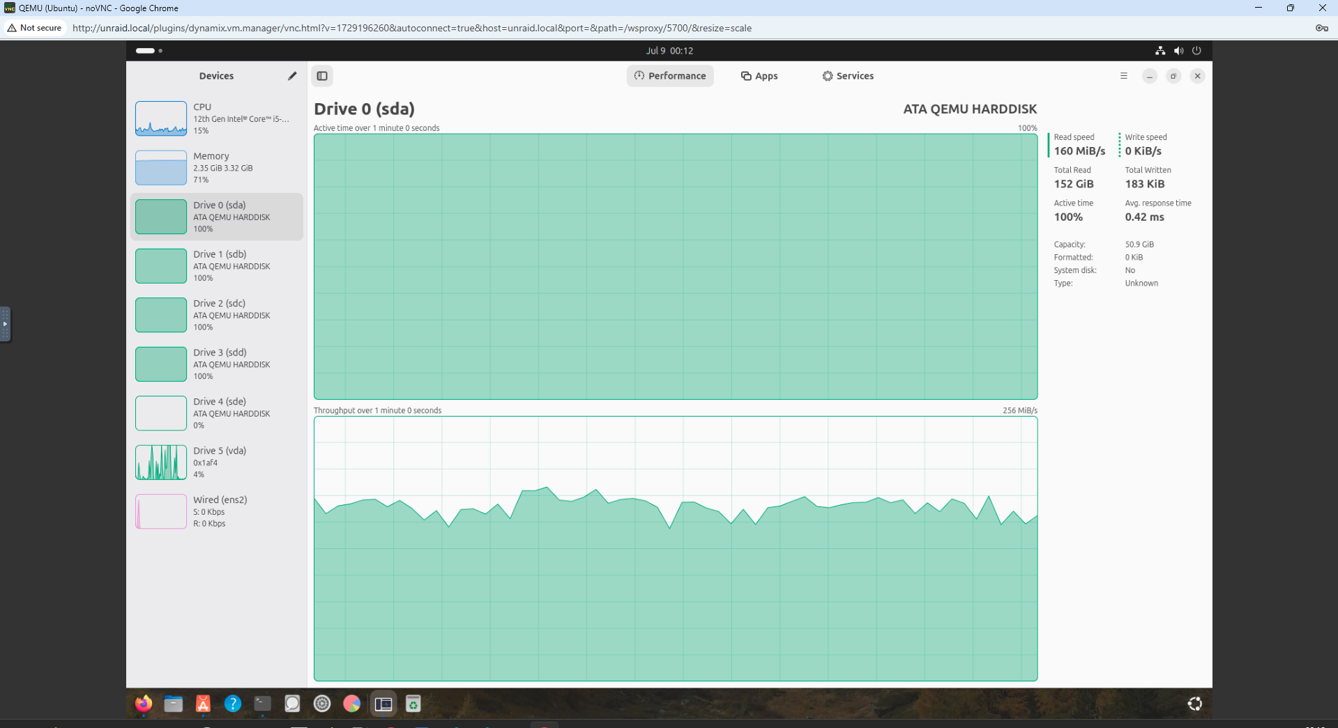Select Drive 4 (sde) in the sidebar

(x=217, y=413)
